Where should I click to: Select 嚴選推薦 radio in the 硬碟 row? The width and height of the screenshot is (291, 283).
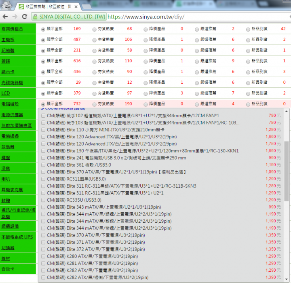[x=197, y=61]
